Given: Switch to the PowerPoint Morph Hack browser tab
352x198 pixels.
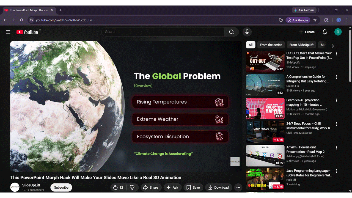Looking at the screenshot, I should (x=29, y=10).
